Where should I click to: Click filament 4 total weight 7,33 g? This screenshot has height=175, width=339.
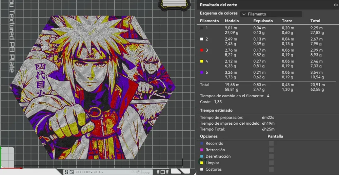coord(316,66)
